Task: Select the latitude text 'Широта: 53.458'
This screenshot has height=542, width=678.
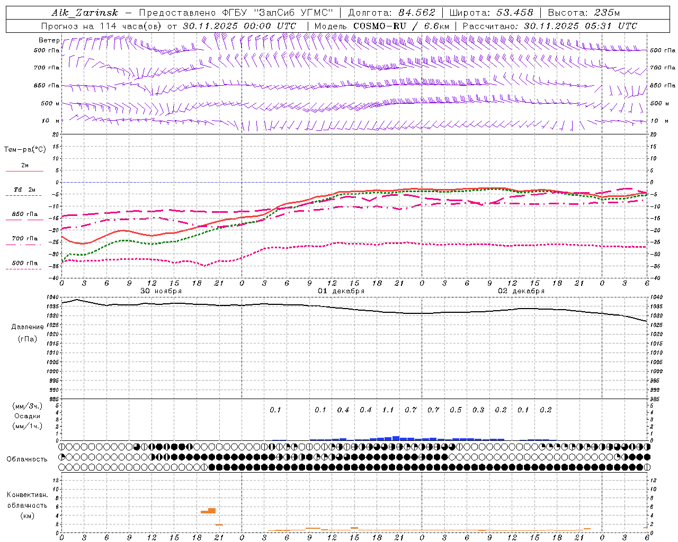Action: coord(491,13)
